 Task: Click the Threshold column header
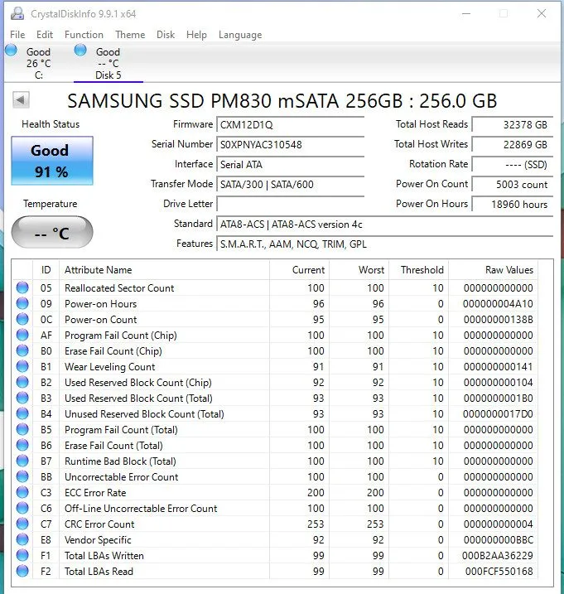(x=419, y=270)
